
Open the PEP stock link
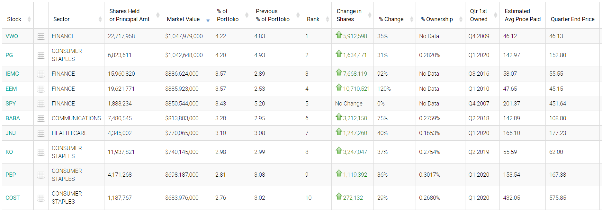coord(11,175)
